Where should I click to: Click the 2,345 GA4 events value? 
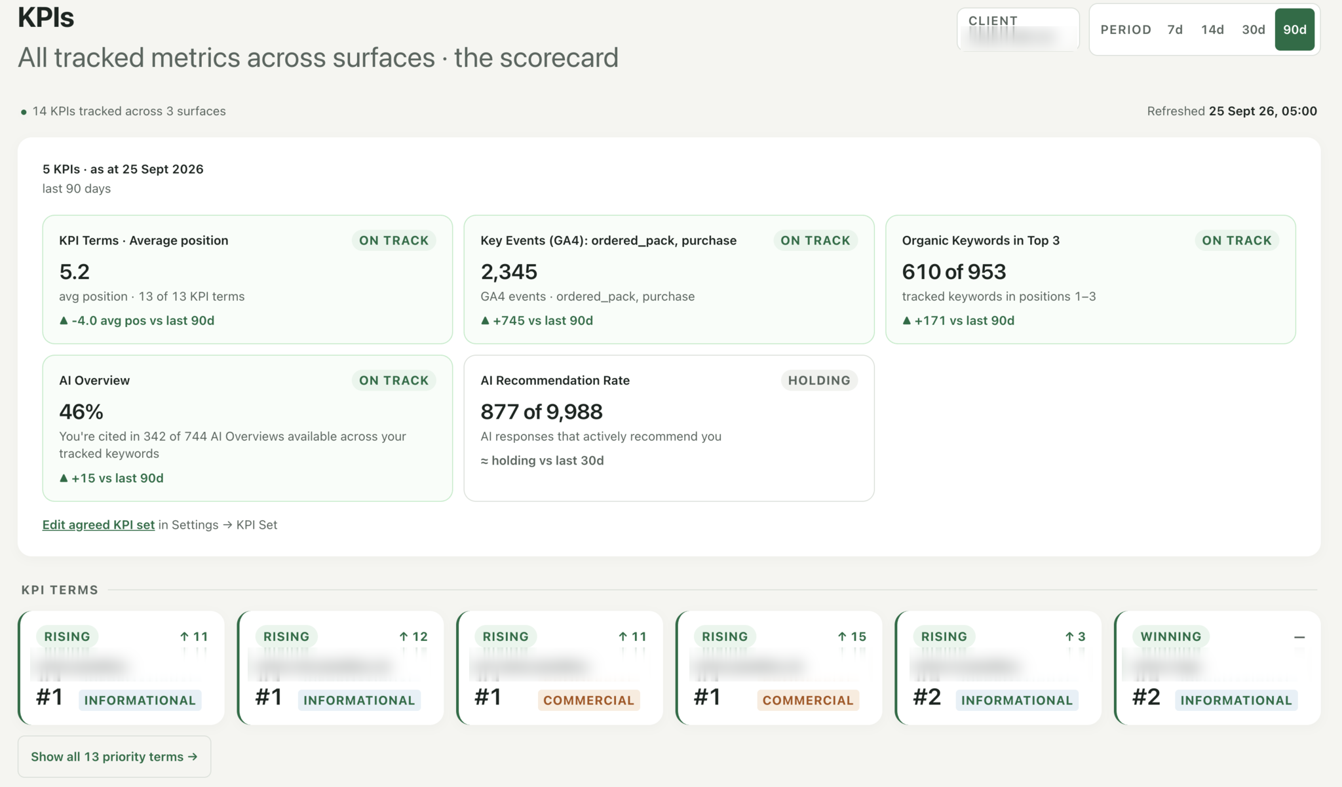[x=509, y=271]
